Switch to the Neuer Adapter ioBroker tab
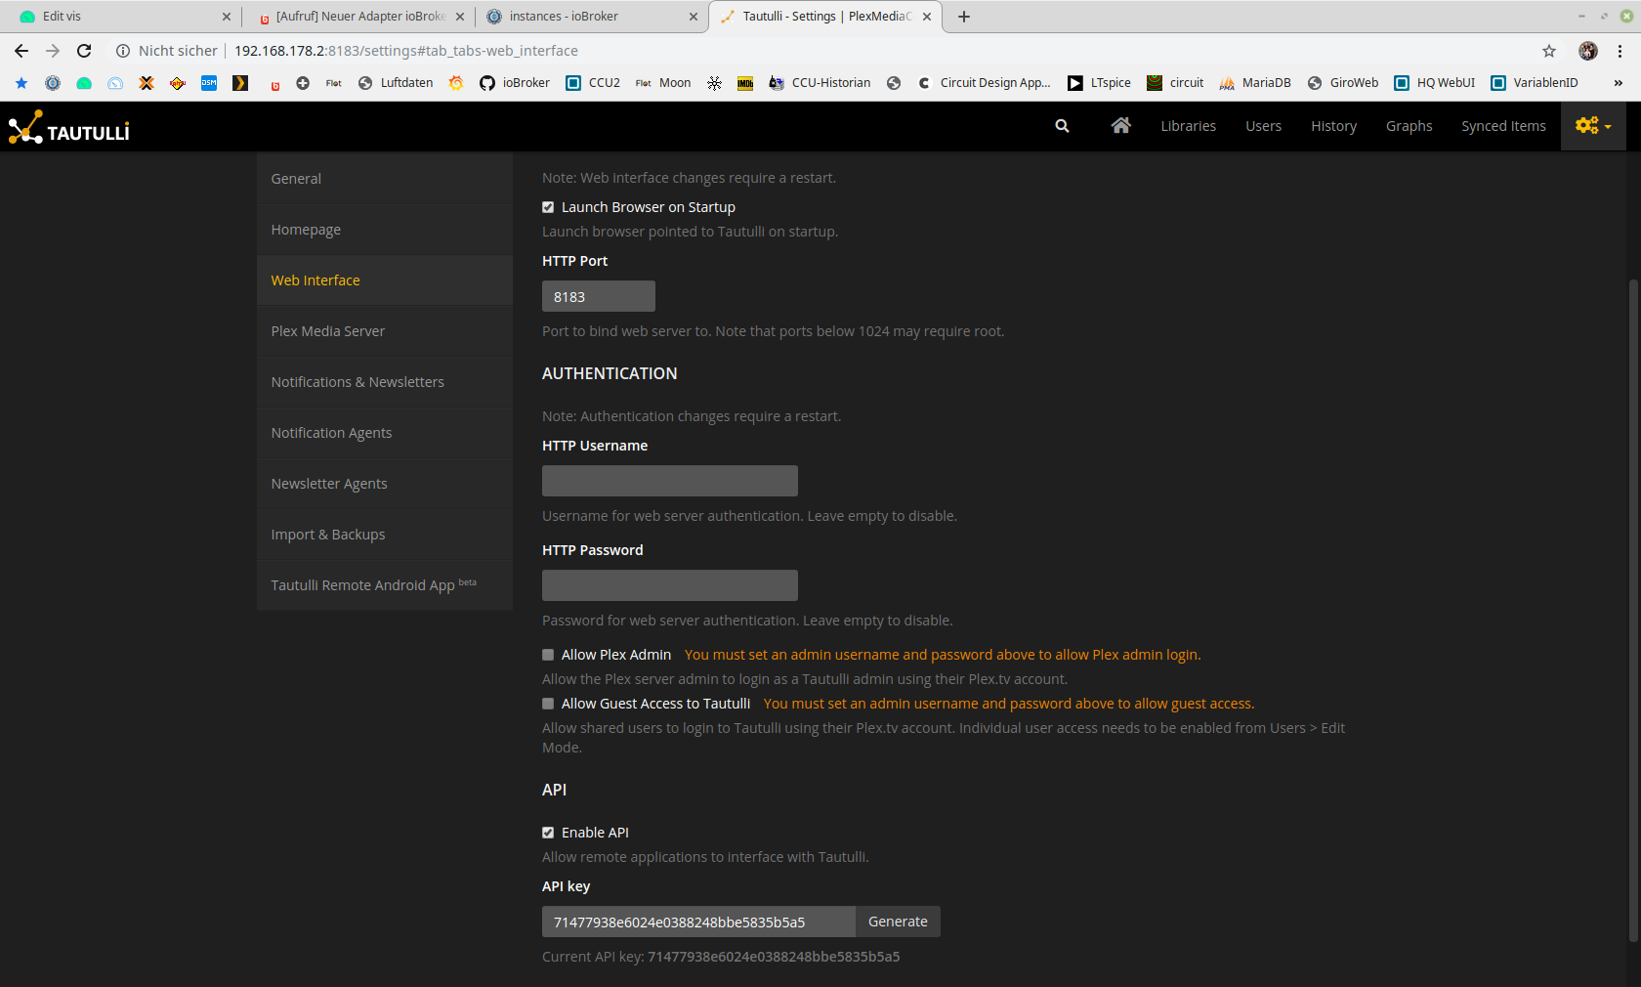Image resolution: width=1641 pixels, height=987 pixels. (358, 17)
